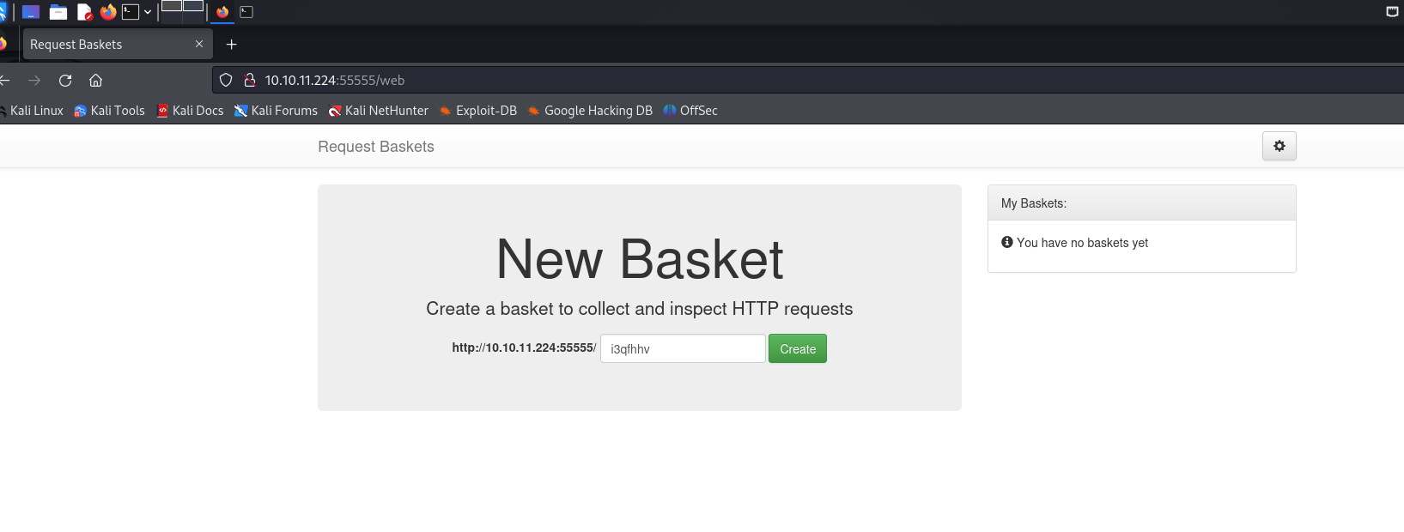Reload the current page

(65, 81)
